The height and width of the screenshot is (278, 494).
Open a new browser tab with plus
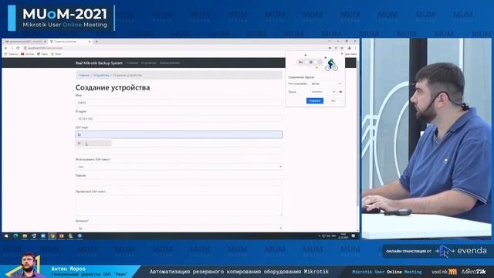click(x=96, y=42)
